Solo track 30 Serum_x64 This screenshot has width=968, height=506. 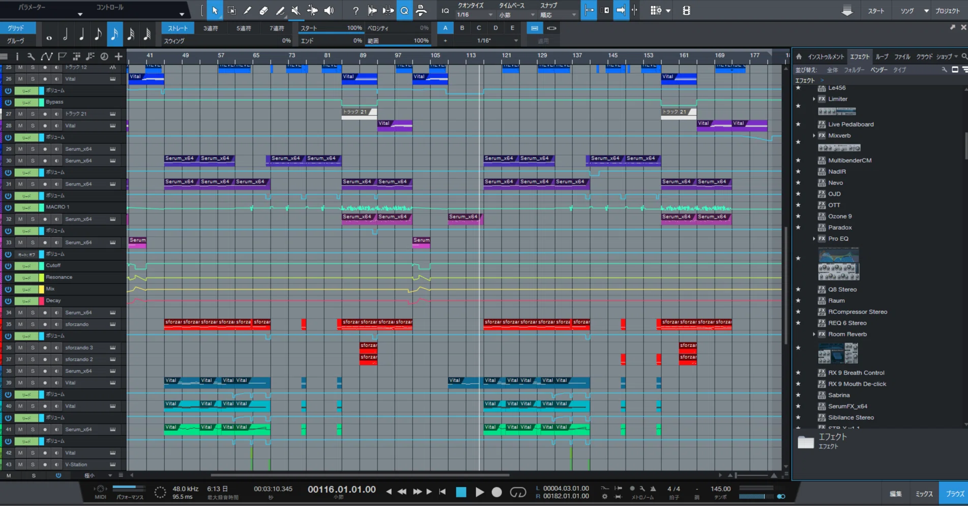(x=33, y=161)
